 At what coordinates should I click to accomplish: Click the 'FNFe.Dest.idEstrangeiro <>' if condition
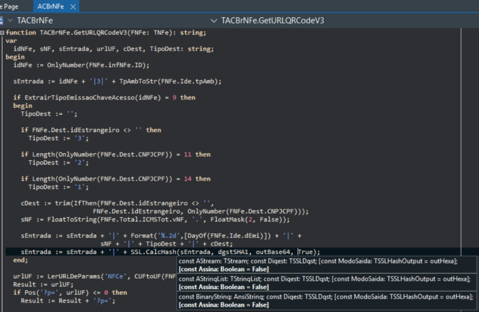click(x=91, y=130)
